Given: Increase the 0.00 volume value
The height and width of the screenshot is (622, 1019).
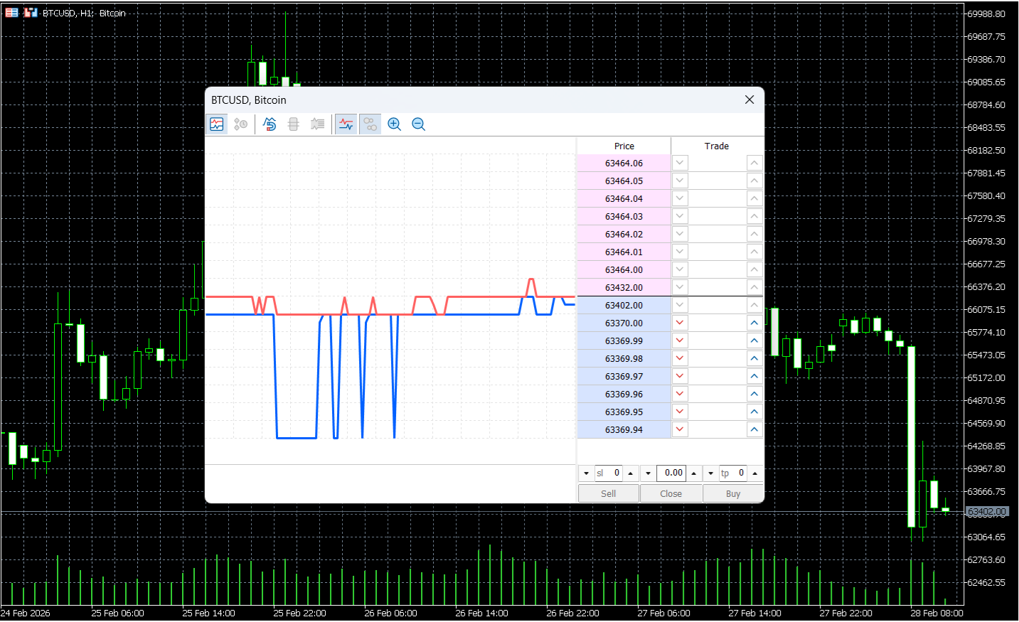Looking at the screenshot, I should pos(694,473).
